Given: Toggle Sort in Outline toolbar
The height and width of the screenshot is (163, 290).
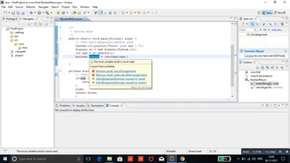Looking at the screenshot, I should click(262, 67).
